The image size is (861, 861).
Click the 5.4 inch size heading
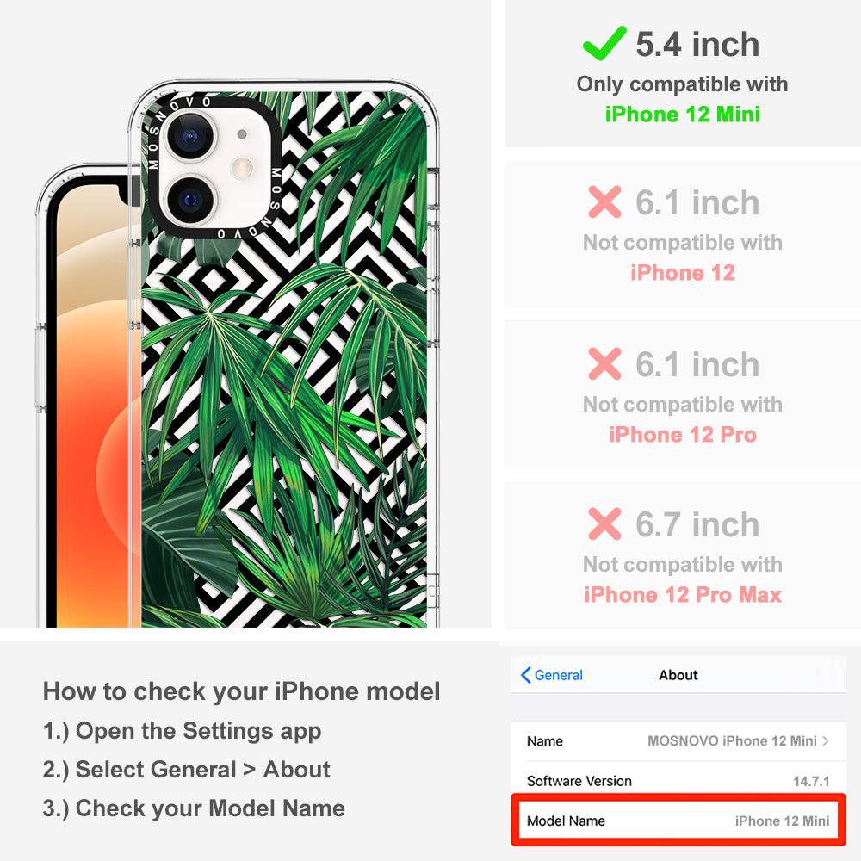point(697,44)
